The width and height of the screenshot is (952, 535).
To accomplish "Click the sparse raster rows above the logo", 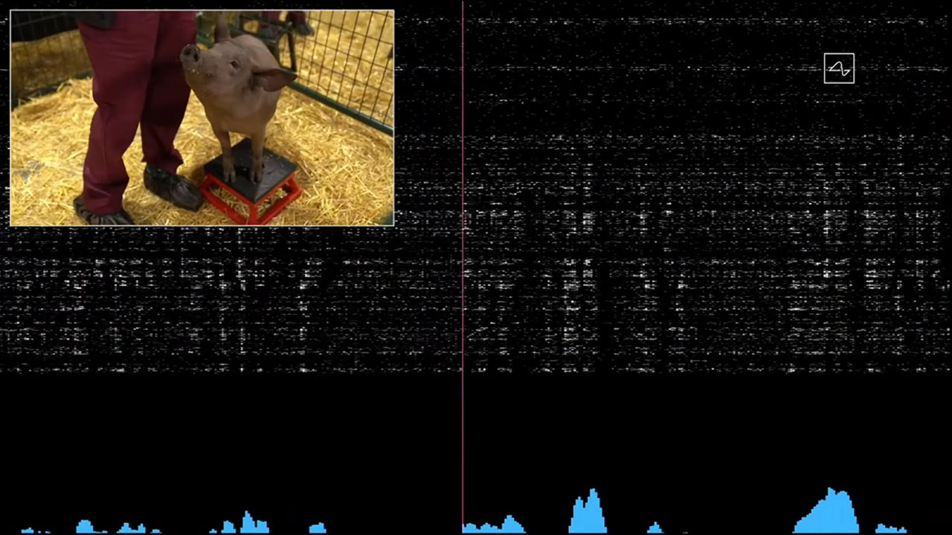I will click(839, 26).
